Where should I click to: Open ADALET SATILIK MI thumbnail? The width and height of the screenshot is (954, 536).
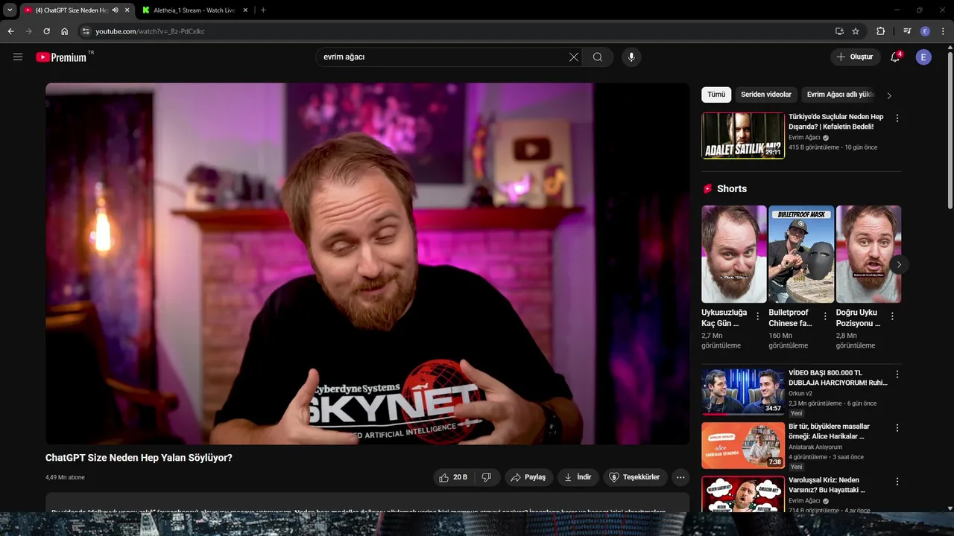(x=743, y=135)
